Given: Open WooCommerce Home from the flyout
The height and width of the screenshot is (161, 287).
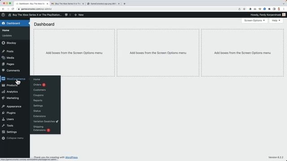Looking at the screenshot, I should coord(37,80).
